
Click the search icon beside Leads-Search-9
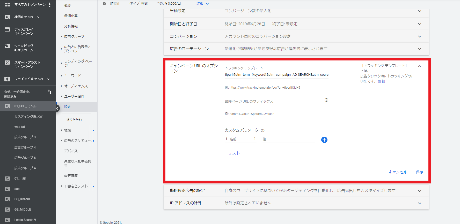point(7,220)
